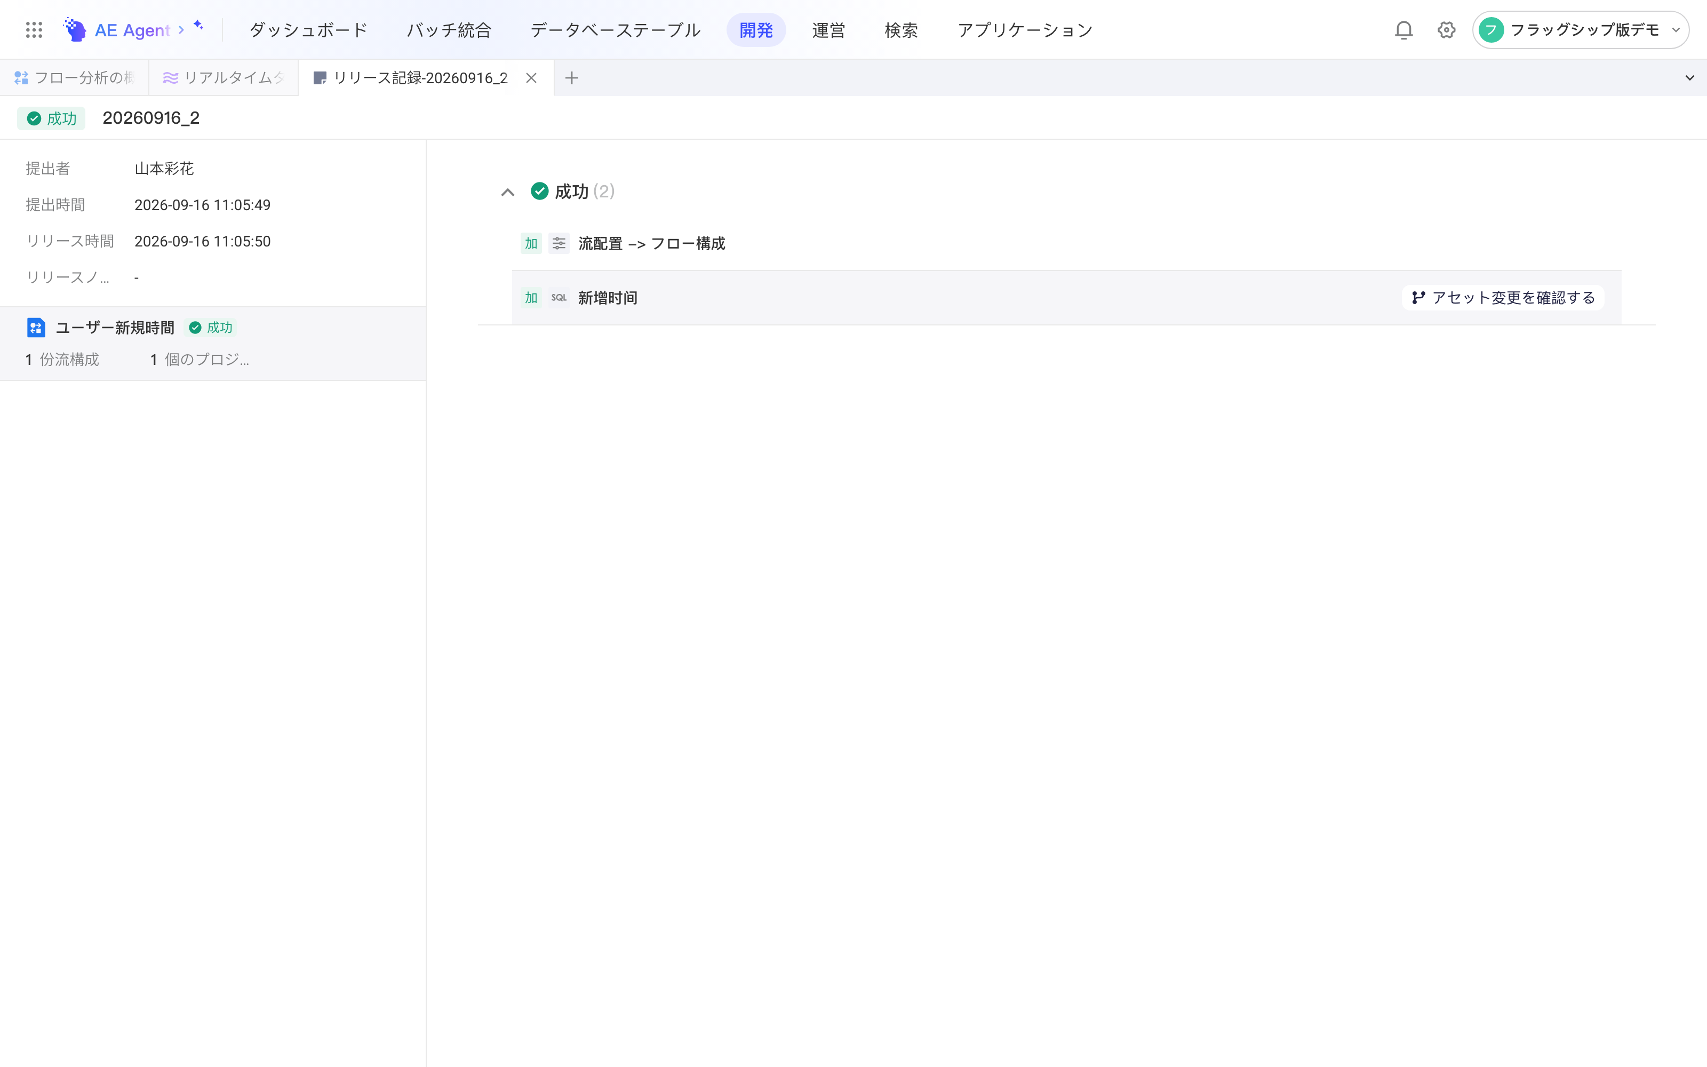This screenshot has width=1707, height=1067.
Task: Click the 加 badge on 新增时间 row
Action: [531, 298]
